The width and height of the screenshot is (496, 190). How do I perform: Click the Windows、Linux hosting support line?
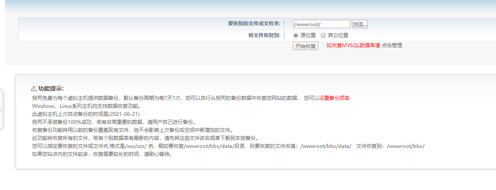[86, 106]
